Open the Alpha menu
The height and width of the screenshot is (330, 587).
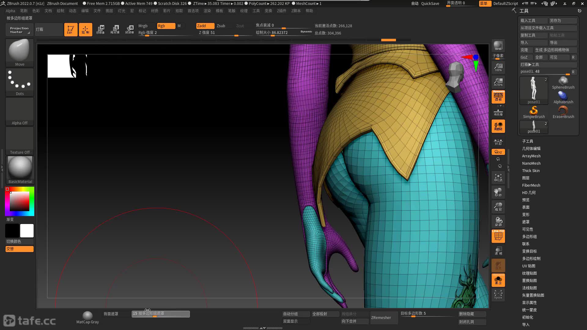click(10, 11)
